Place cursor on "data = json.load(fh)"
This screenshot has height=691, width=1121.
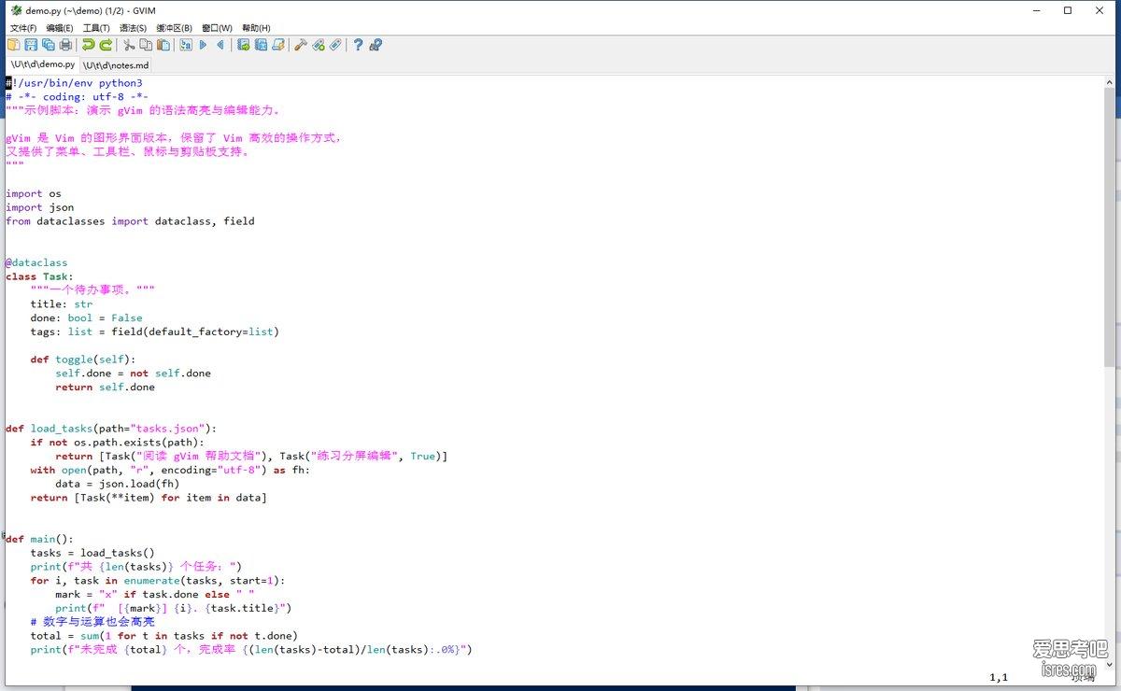(x=117, y=484)
